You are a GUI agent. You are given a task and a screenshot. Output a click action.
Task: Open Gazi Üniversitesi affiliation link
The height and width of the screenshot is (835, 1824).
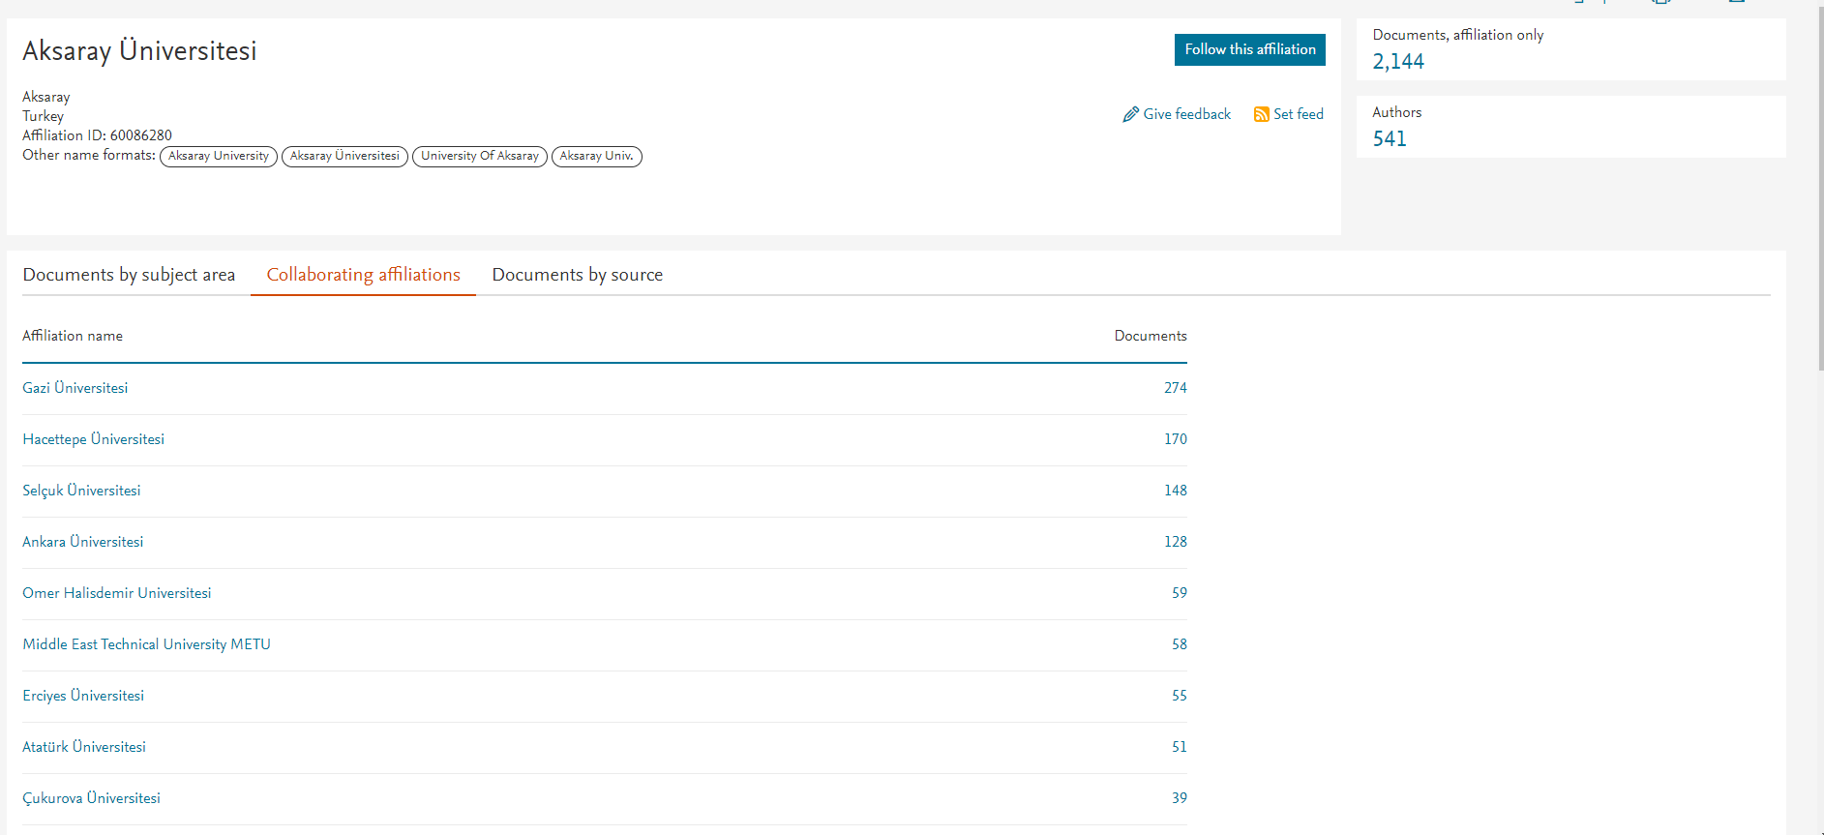(x=75, y=388)
